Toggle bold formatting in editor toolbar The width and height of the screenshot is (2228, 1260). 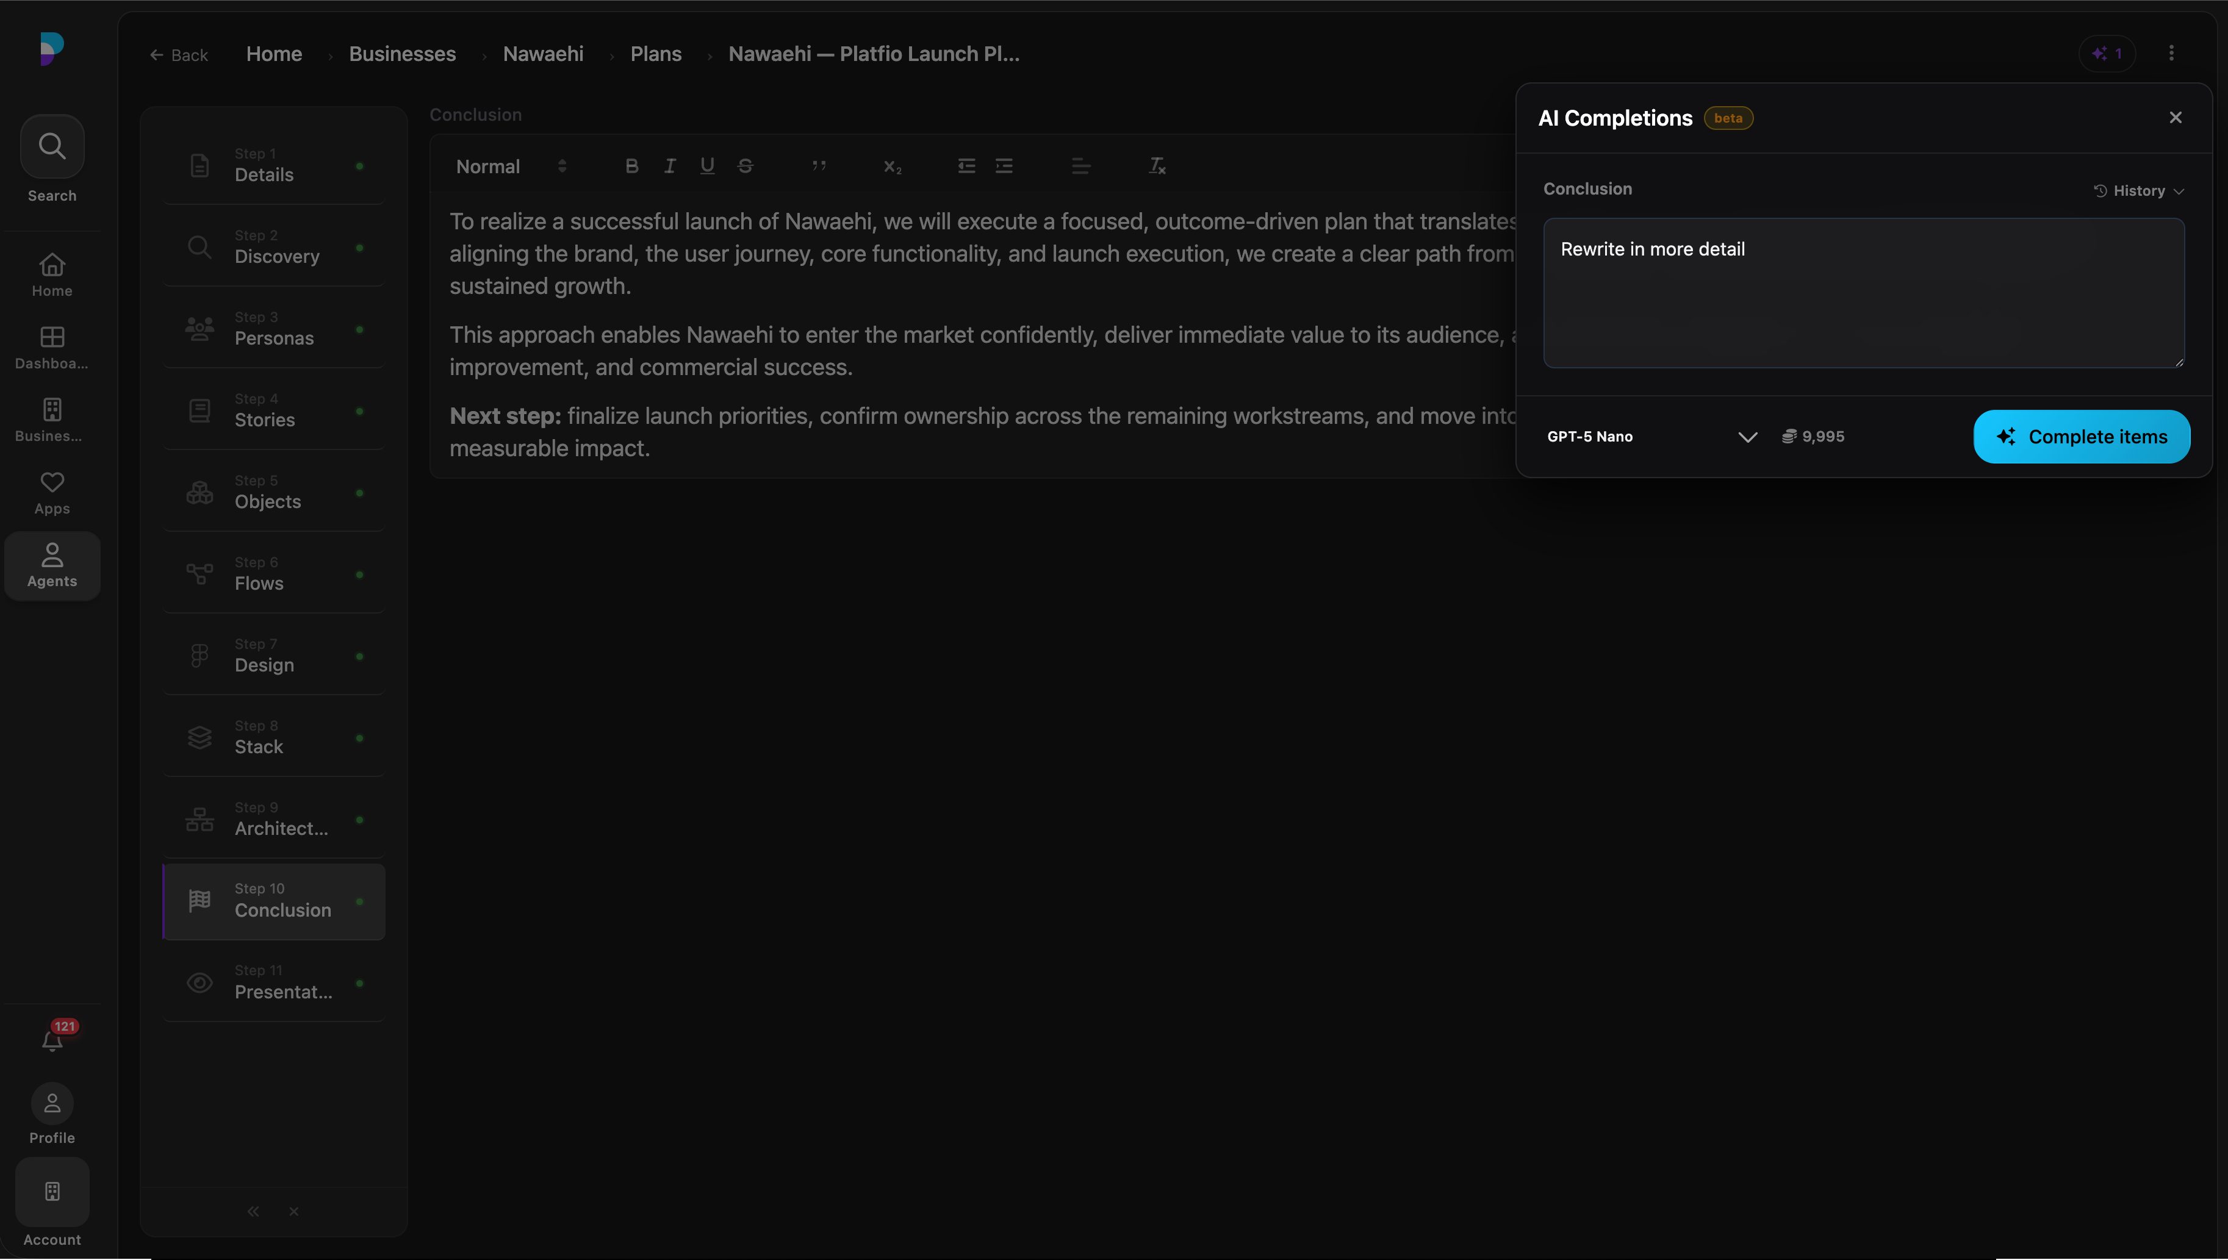point(632,166)
